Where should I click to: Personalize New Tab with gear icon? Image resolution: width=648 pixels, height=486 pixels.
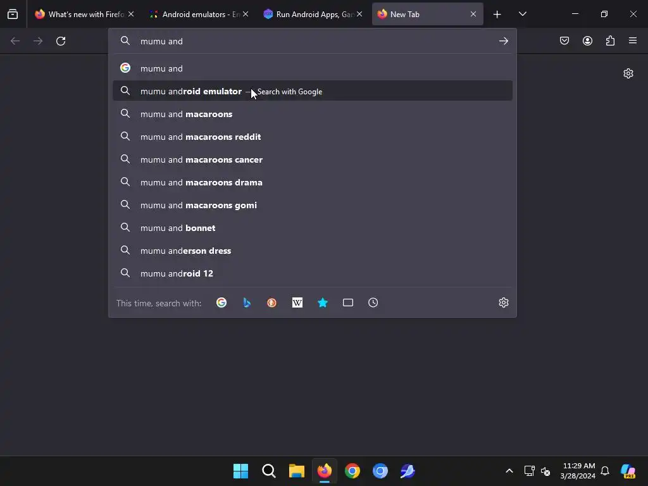(628, 73)
